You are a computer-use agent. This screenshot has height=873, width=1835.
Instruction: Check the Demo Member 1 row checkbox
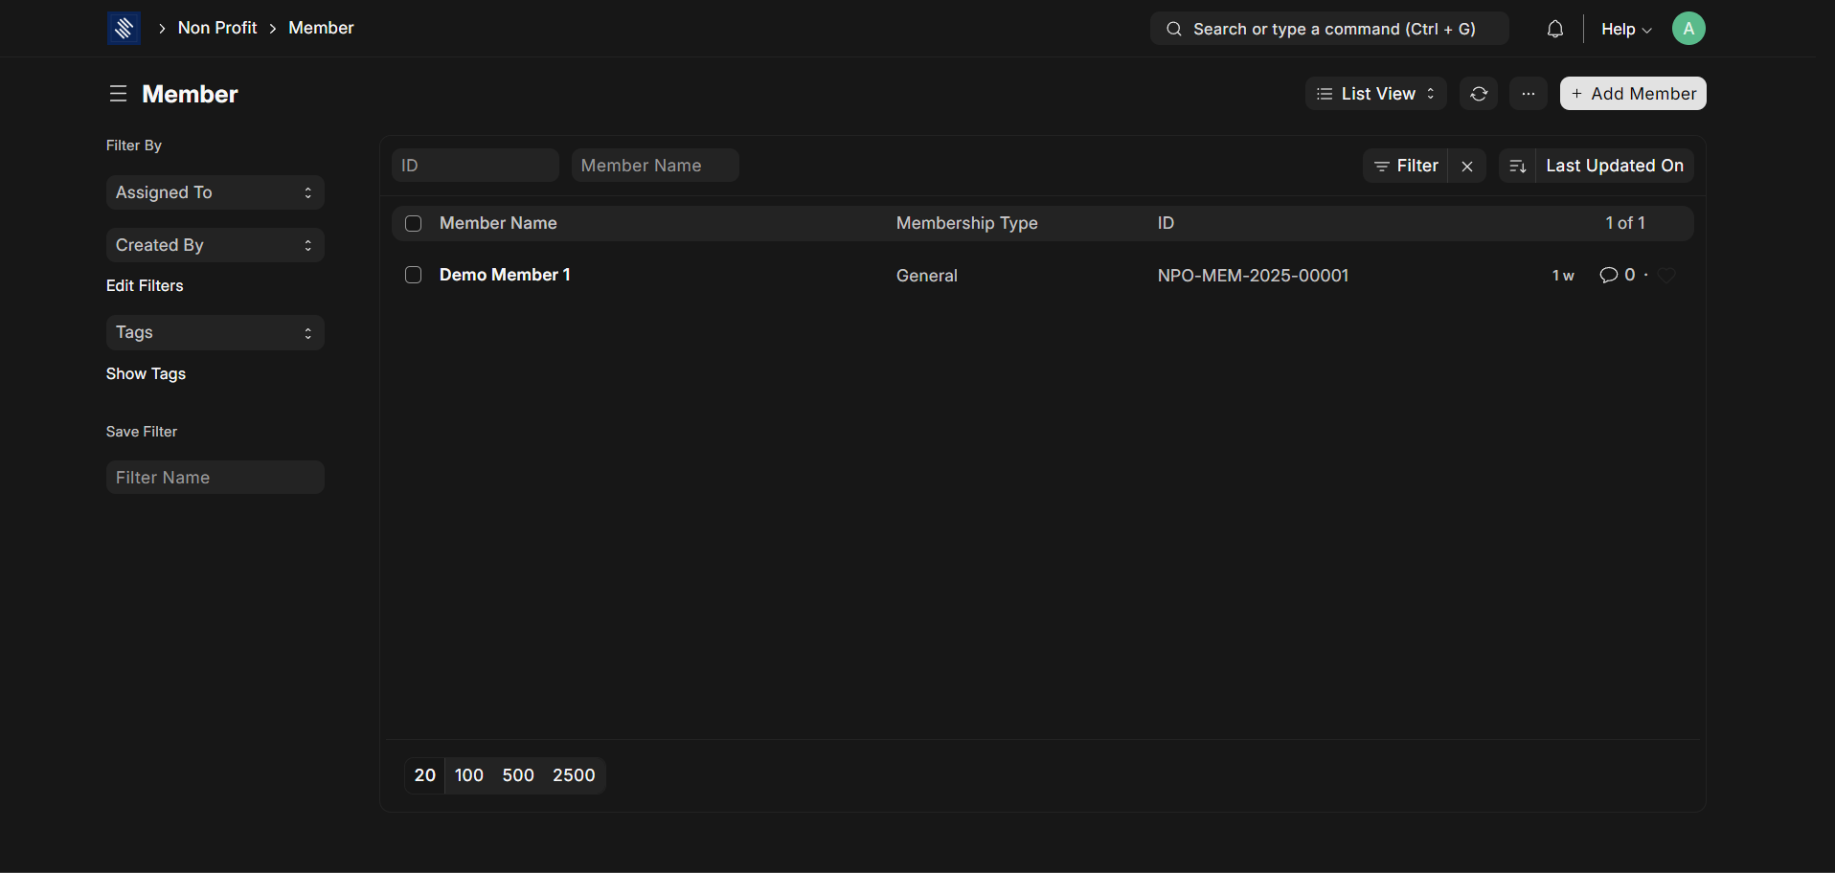coord(413,275)
